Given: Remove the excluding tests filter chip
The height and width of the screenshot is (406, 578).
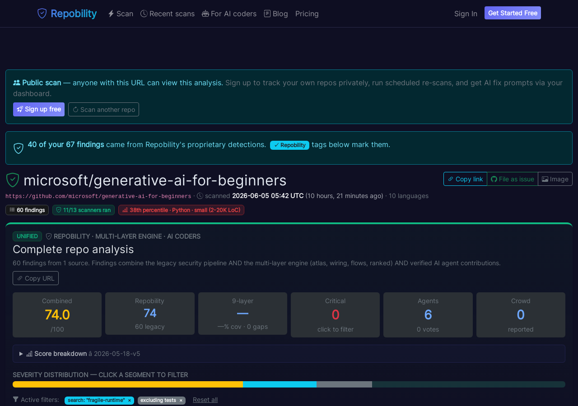Looking at the screenshot, I should coord(181,401).
